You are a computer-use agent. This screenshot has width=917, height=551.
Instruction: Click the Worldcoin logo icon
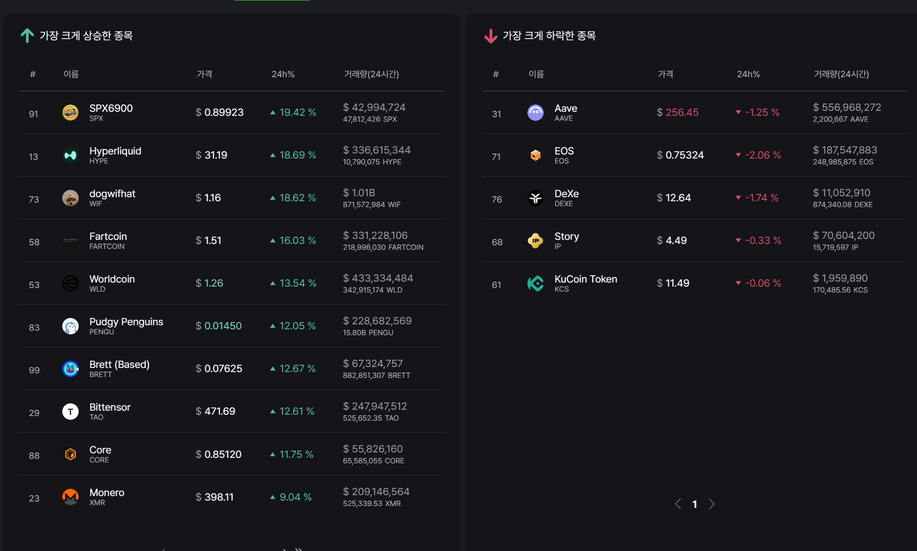click(70, 283)
